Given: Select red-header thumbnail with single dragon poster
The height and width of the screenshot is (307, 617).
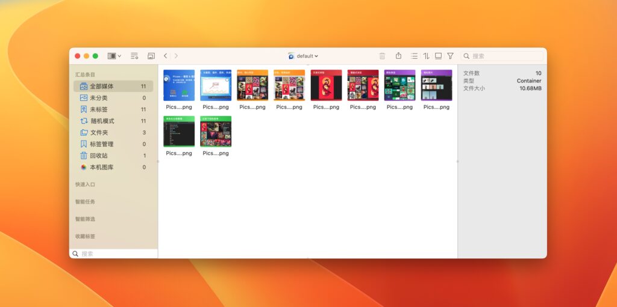Looking at the screenshot, I should [326, 85].
